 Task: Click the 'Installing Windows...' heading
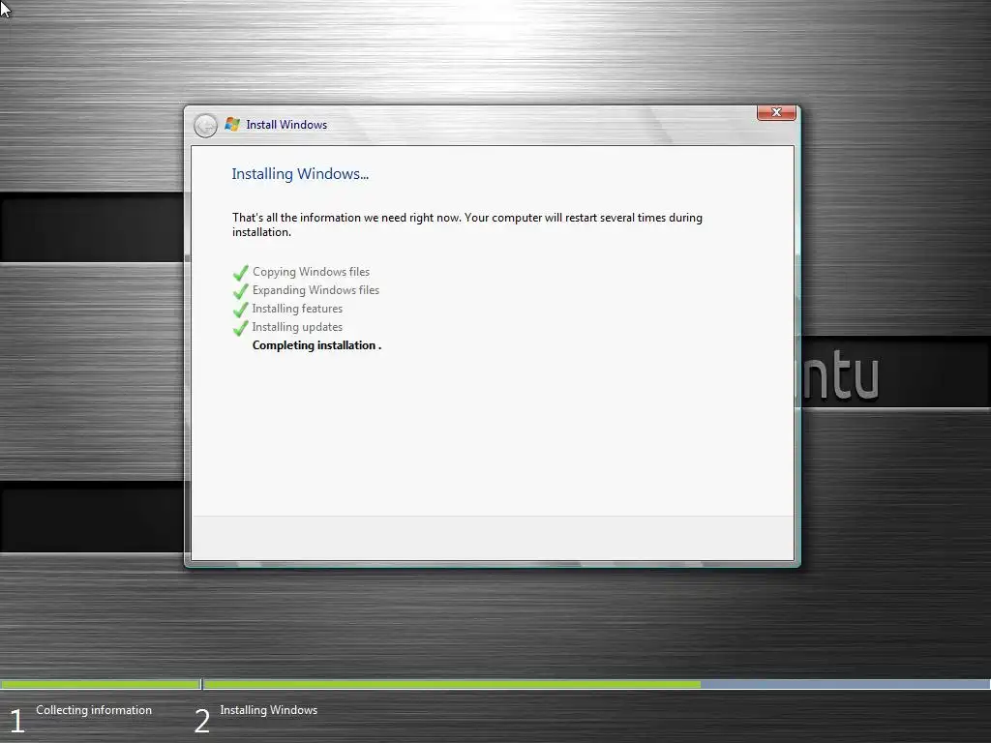click(x=300, y=174)
